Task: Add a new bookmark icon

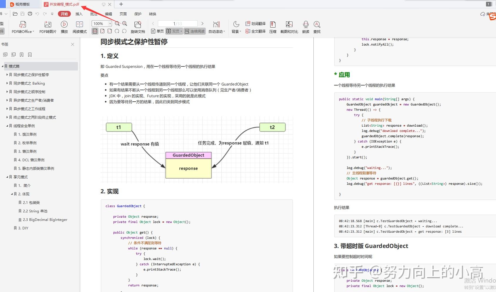Action: [21, 55]
